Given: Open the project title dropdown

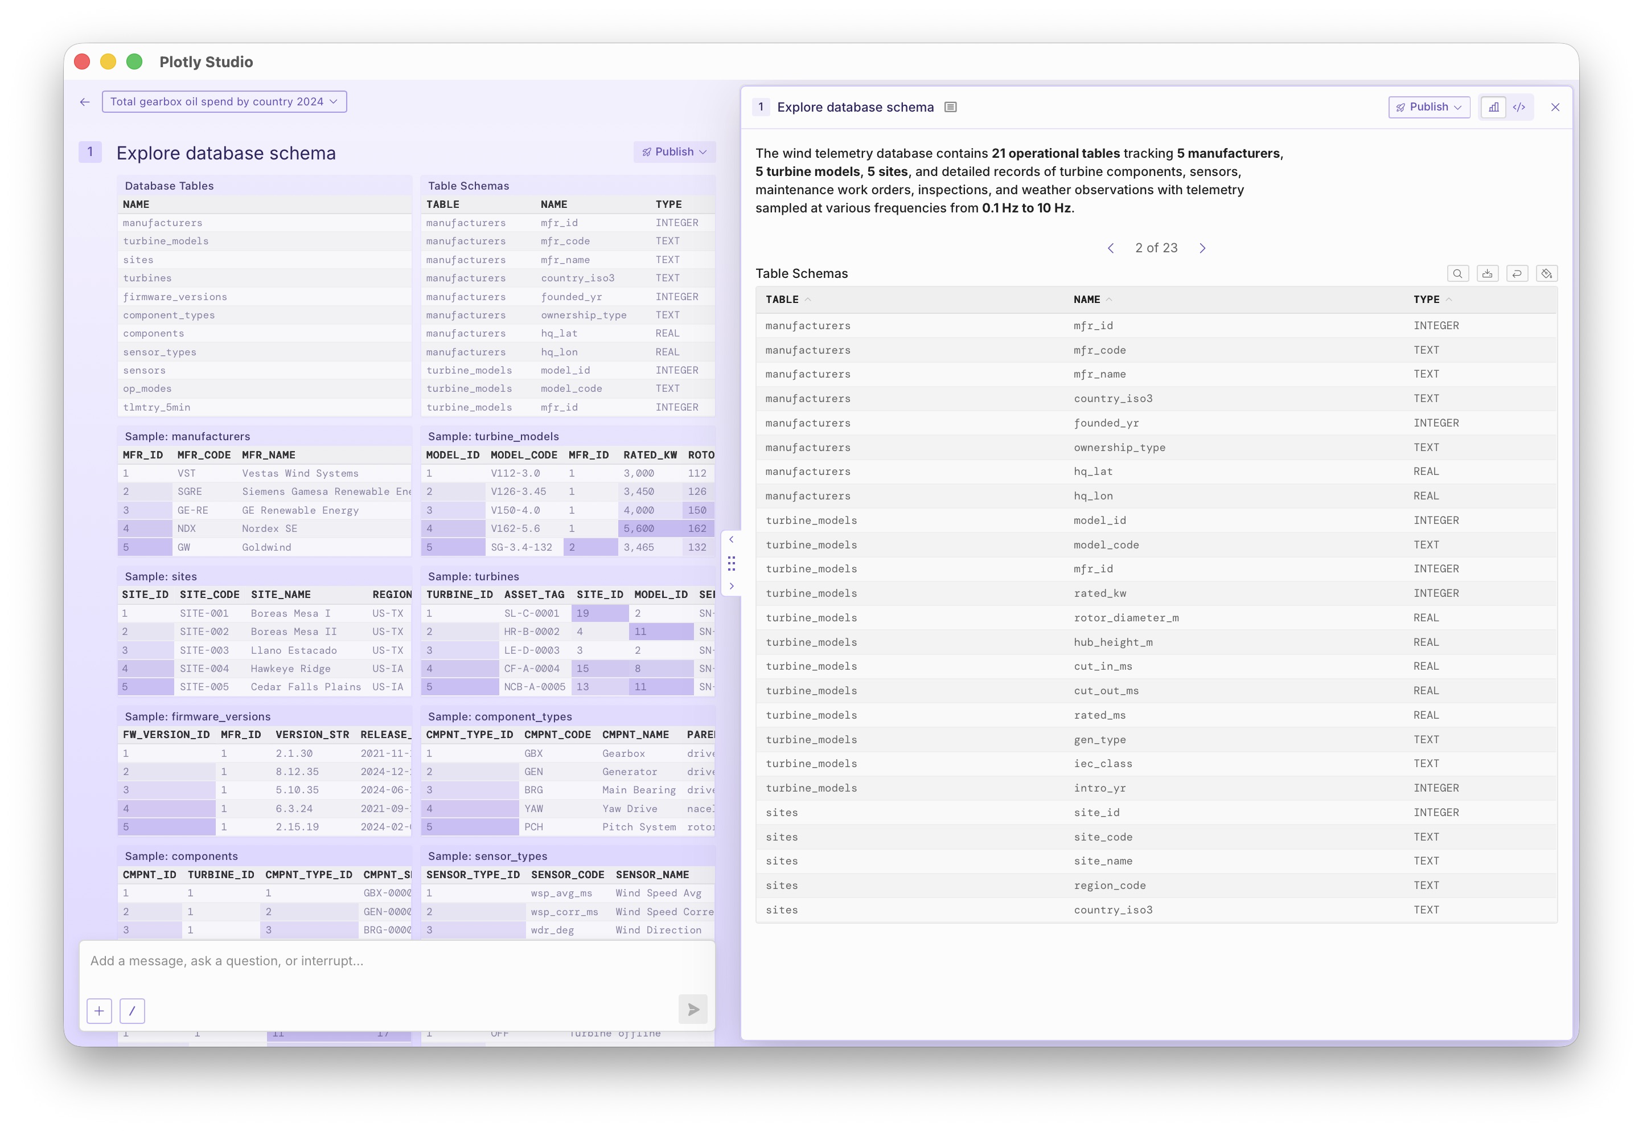Looking at the screenshot, I should (x=224, y=101).
